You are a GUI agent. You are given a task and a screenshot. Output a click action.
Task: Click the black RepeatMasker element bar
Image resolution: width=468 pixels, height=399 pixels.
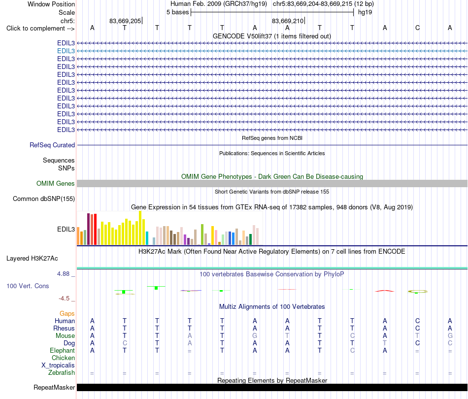click(x=272, y=387)
